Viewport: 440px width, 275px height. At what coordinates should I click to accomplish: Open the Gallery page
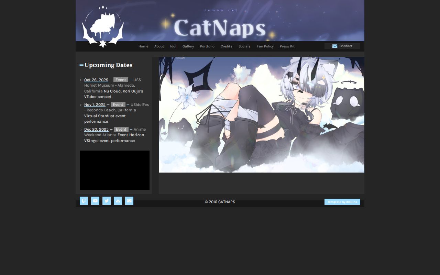tap(188, 46)
